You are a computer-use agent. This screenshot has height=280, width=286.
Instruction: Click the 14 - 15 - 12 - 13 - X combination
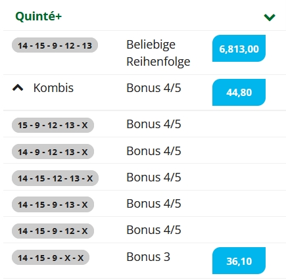click(x=55, y=178)
